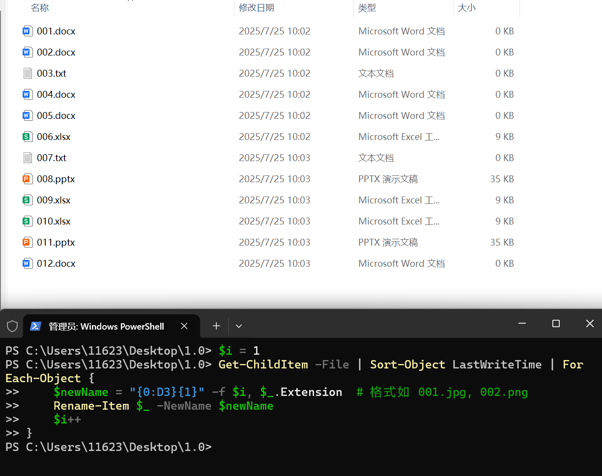602x476 pixels.
Task: Click the Word icon of 001.docx
Action: pos(27,31)
